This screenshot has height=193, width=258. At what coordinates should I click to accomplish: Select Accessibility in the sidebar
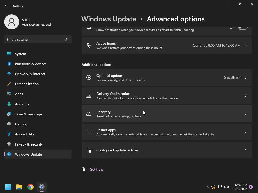pos(38,134)
